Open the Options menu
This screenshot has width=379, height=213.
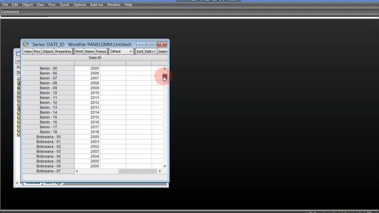[x=79, y=5]
